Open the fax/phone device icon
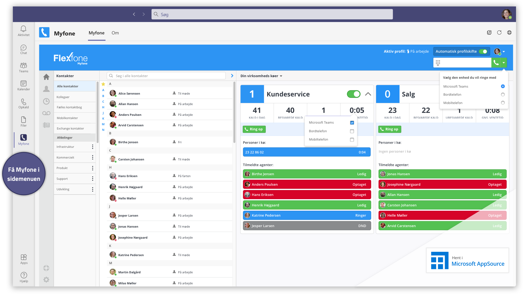Viewport: 523px width, 294px height. point(46,125)
